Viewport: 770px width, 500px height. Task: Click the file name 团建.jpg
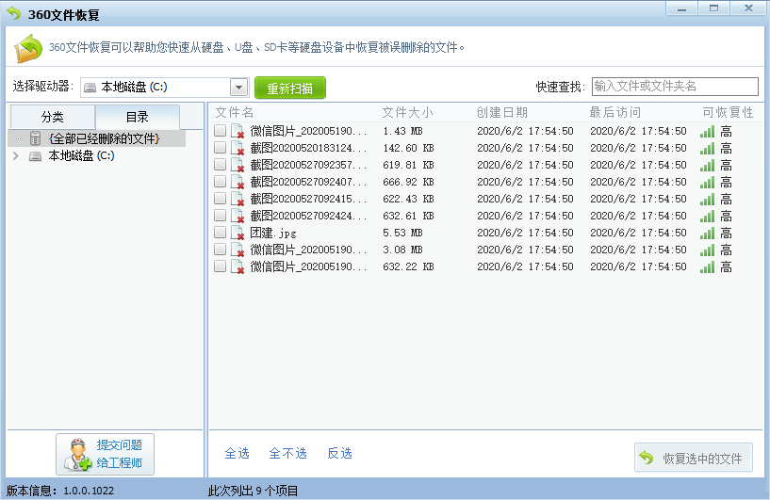(273, 233)
